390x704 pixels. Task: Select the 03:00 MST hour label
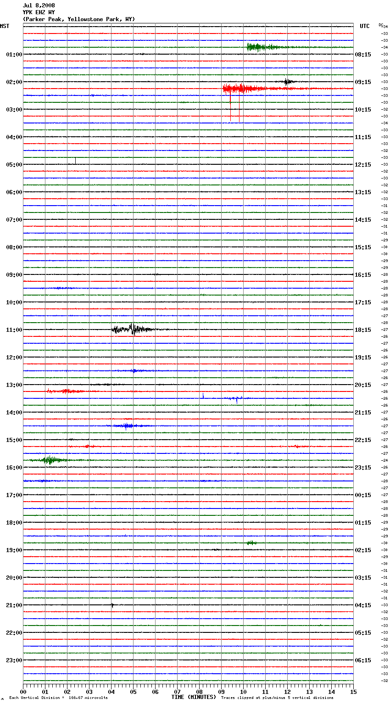click(x=14, y=110)
